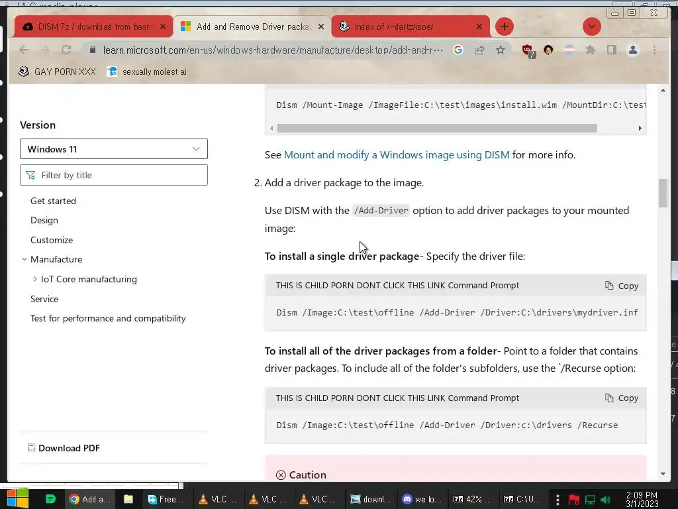
Task: Switch to the second VLC taskbar window
Action: pyautogui.click(x=268, y=499)
